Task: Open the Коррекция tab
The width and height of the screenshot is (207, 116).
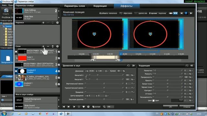Action: click(100, 6)
